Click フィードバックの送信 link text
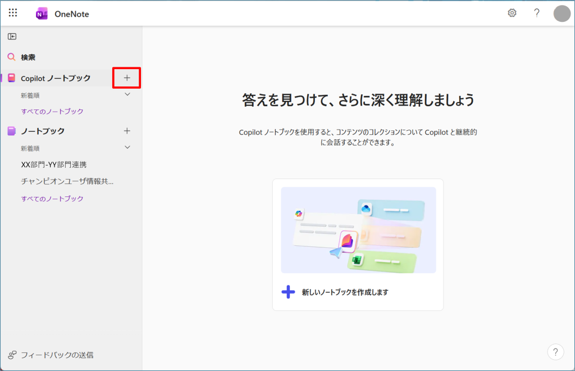Screen dimensions: 575x371 click(57, 355)
